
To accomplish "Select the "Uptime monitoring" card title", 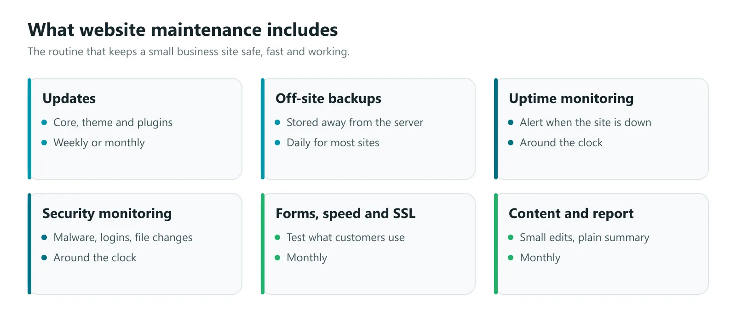I will [x=571, y=98].
